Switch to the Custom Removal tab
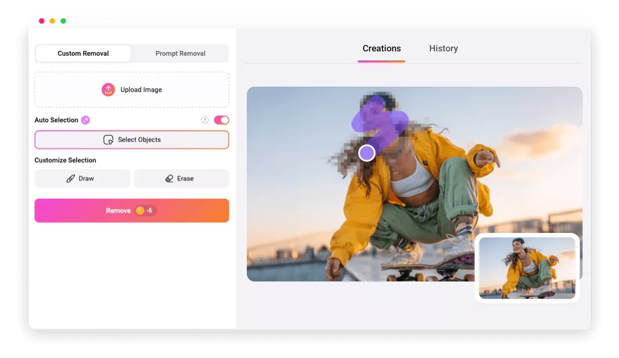Screen dimensions: 619x358 (83, 54)
